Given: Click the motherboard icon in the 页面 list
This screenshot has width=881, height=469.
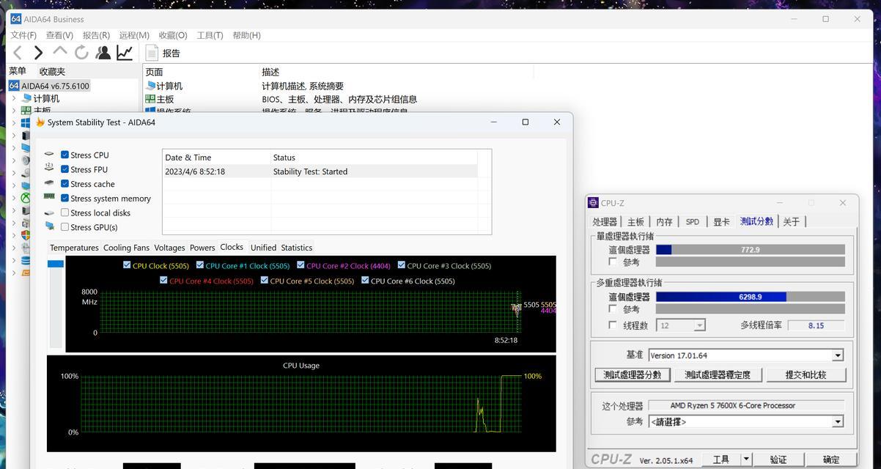Looking at the screenshot, I should (150, 99).
